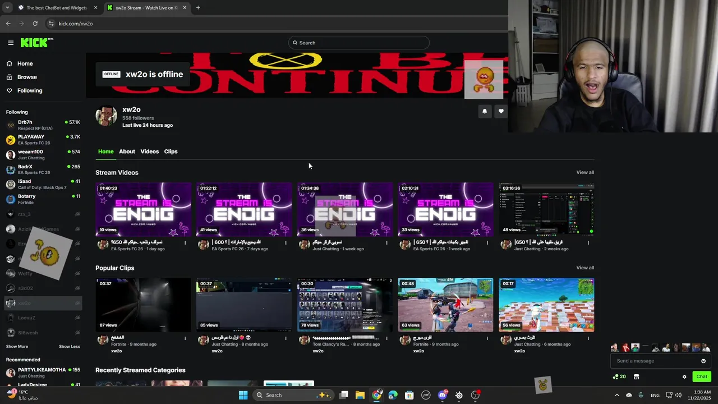Open Drb7h channel in Following list

[43, 125]
